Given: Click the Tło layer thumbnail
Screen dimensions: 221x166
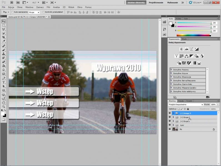Looking at the screenshot, I should (x=175, y=129).
